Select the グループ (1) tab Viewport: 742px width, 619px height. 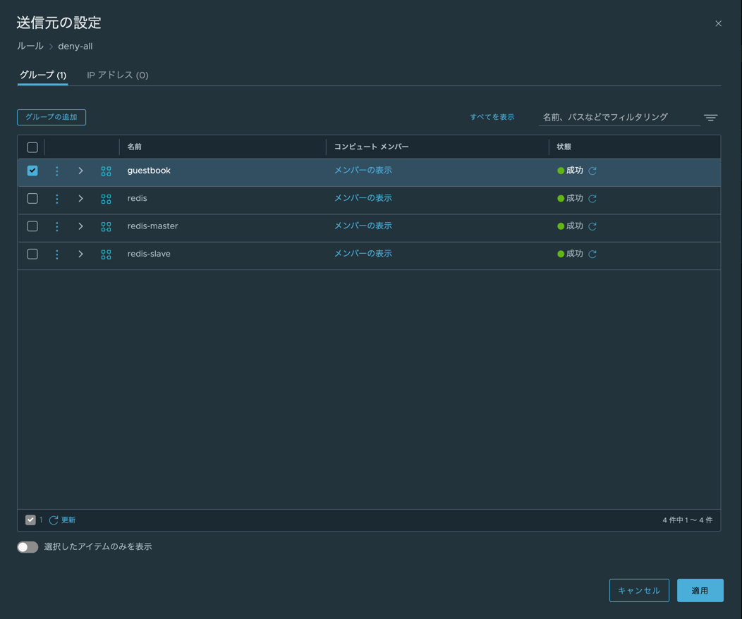coord(43,75)
